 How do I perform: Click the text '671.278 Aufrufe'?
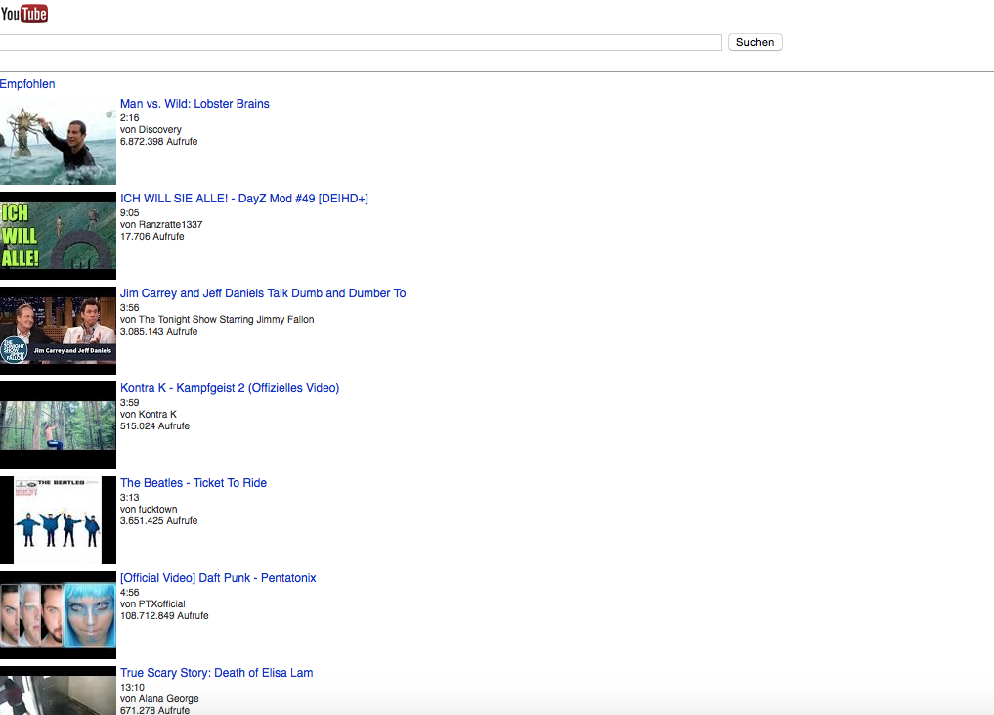click(x=154, y=710)
